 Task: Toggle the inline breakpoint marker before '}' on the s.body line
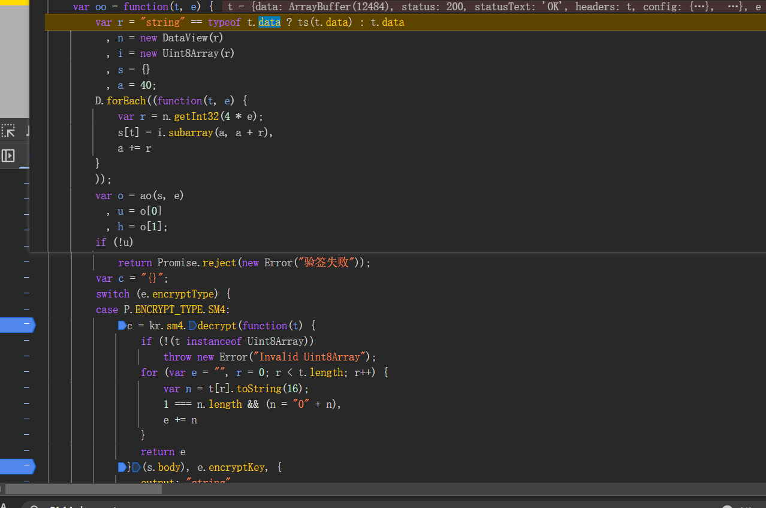coord(122,467)
